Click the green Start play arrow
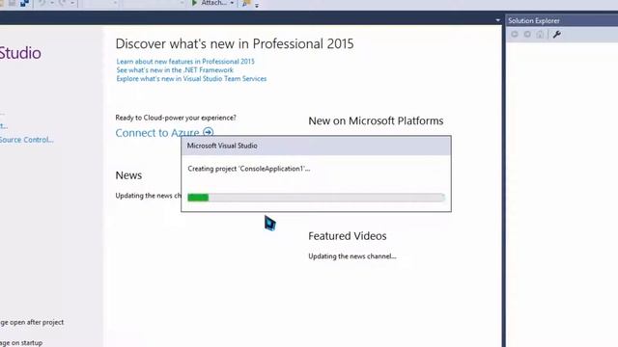The height and width of the screenshot is (347, 618). coord(194,3)
